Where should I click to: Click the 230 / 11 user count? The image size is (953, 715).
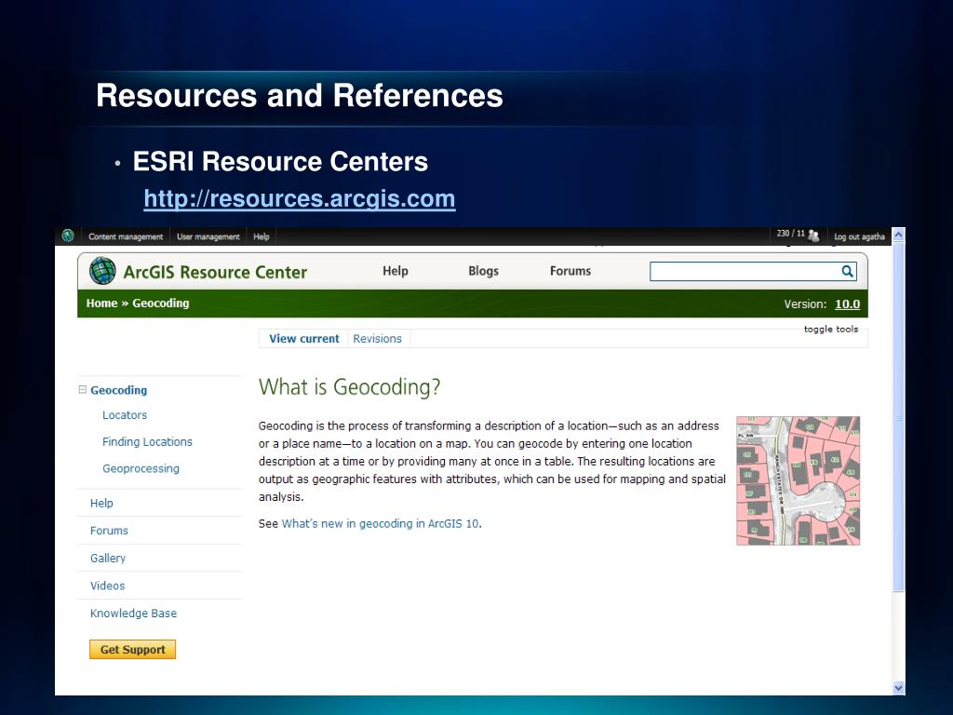[x=790, y=234]
